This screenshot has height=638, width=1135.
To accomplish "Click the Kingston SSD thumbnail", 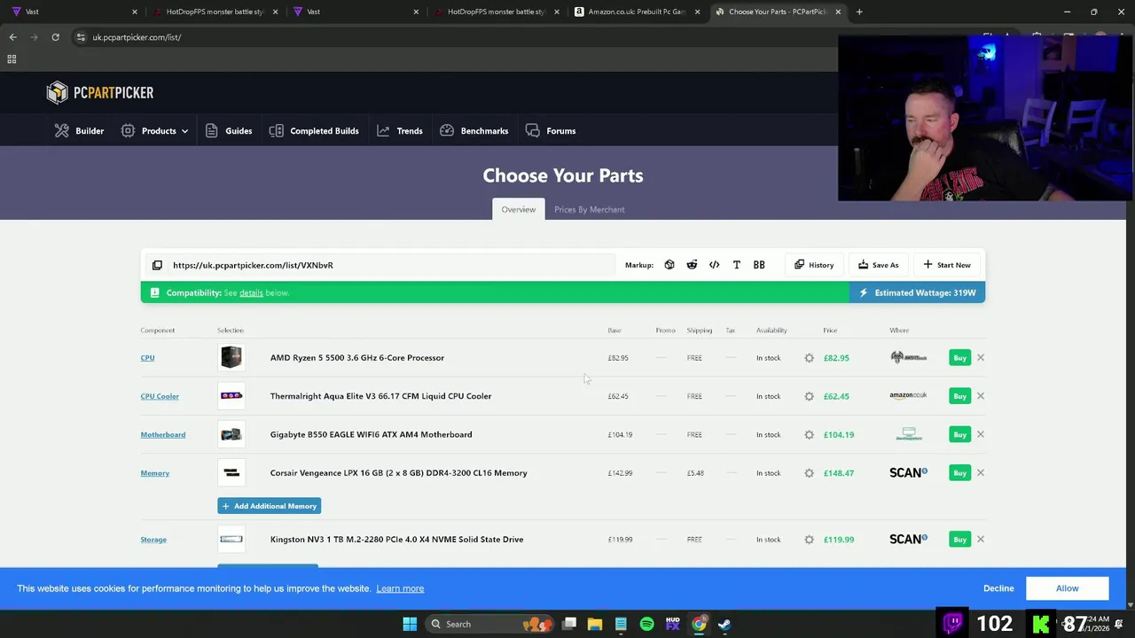I will coord(231,539).
